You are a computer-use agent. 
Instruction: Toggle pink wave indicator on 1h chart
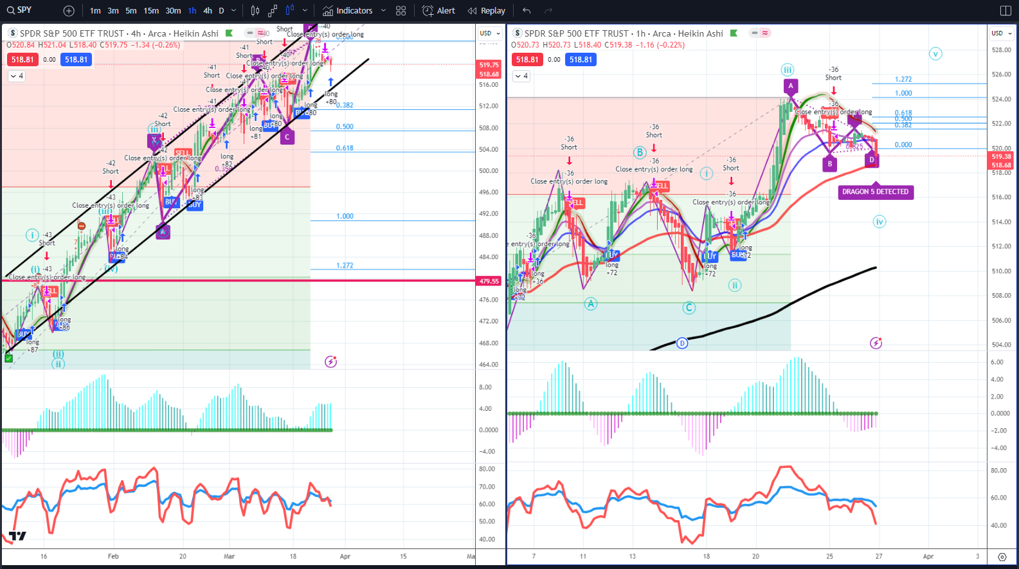pyautogui.click(x=765, y=33)
